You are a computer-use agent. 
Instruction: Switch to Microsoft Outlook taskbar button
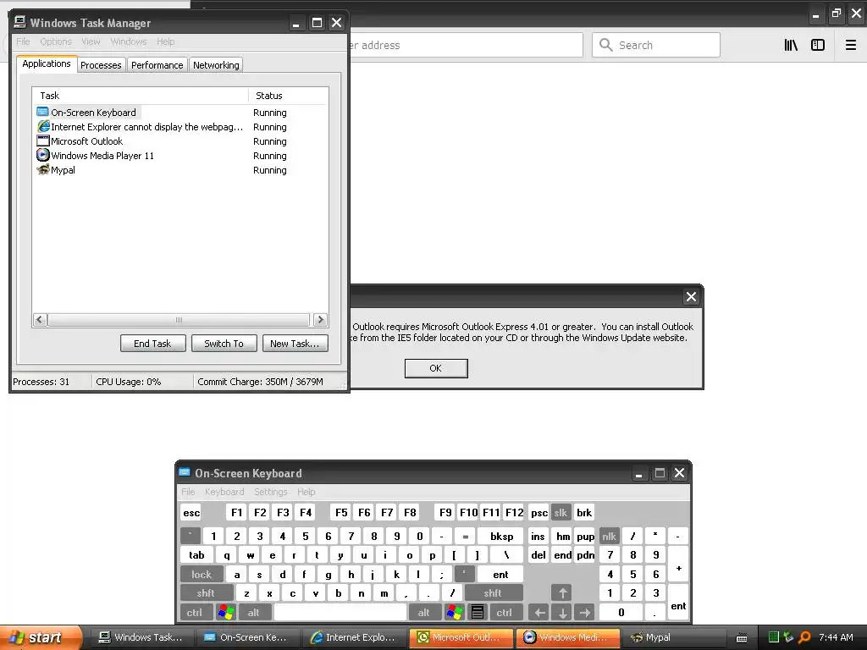[x=461, y=637]
